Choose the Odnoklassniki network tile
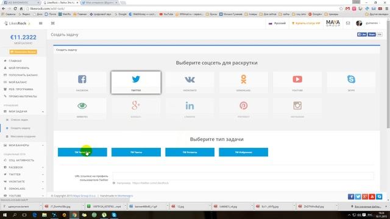Image resolution: width=390 pixels, height=219 pixels. coord(244,83)
